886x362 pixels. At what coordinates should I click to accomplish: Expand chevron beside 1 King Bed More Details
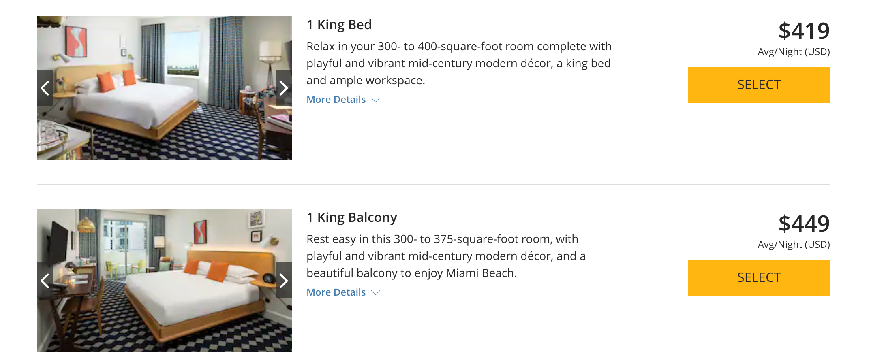click(x=376, y=100)
